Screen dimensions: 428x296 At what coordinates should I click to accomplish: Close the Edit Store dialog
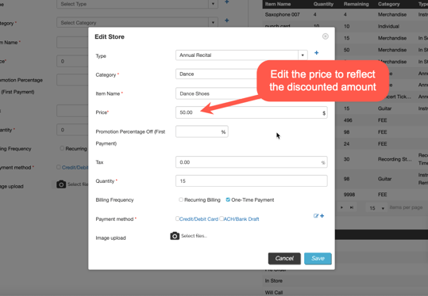click(x=325, y=36)
